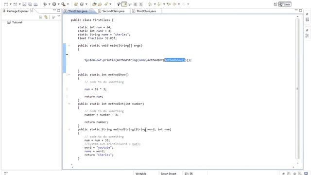Click the 'float fraction= 32.03f;' line
The height and width of the screenshot is (175, 311).
tap(97, 38)
